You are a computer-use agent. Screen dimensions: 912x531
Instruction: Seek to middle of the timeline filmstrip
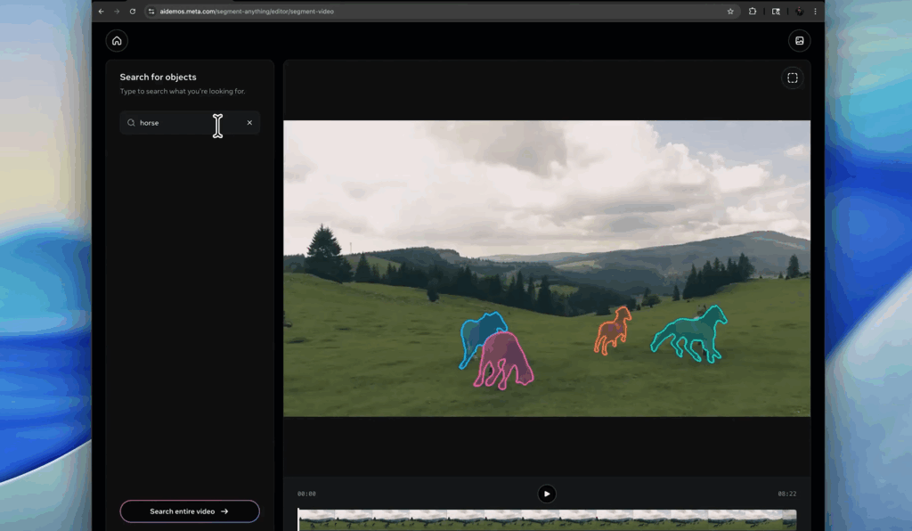(x=547, y=520)
